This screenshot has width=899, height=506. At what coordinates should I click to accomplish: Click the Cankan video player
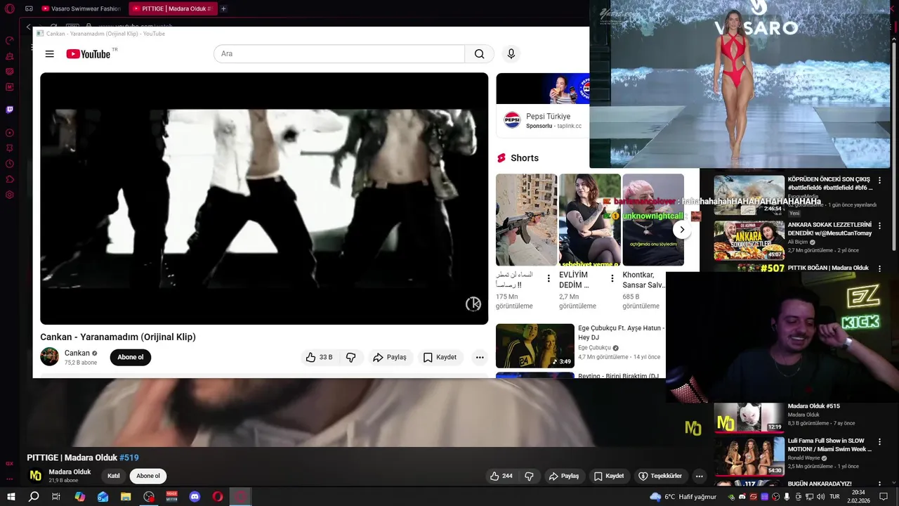(264, 199)
